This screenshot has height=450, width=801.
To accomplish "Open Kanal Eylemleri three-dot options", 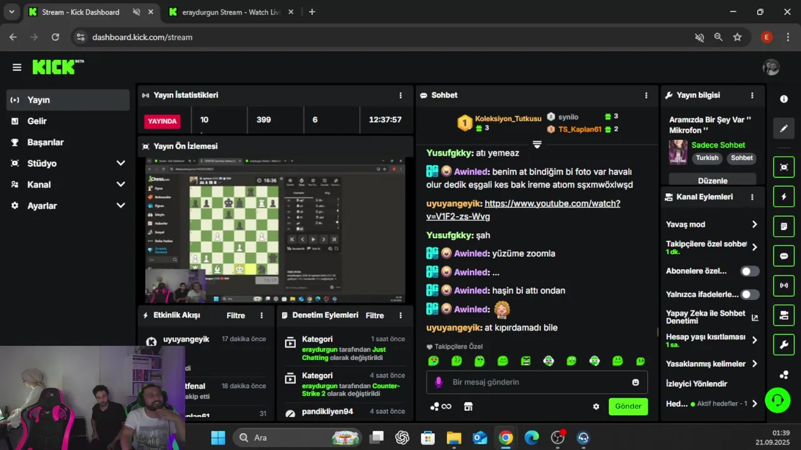I will click(x=752, y=197).
